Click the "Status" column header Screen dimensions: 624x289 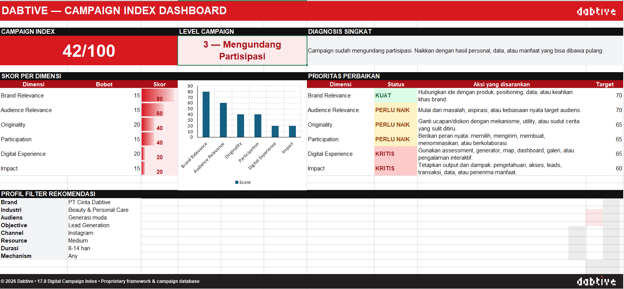pyautogui.click(x=396, y=84)
